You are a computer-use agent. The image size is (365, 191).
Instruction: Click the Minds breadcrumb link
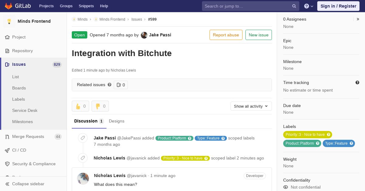click(x=82, y=19)
